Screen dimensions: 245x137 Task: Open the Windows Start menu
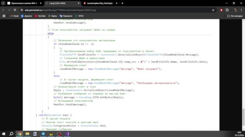(x=3, y=134)
